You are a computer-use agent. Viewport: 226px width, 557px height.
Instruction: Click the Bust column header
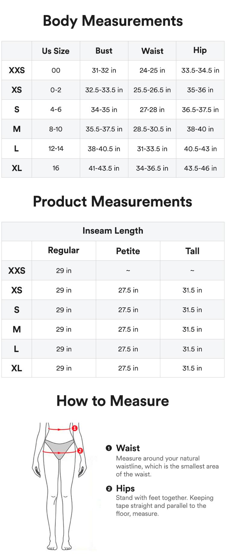click(104, 51)
